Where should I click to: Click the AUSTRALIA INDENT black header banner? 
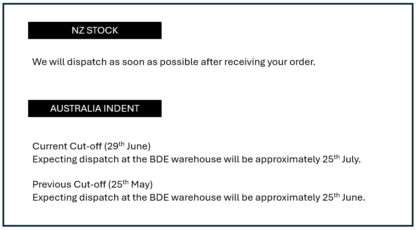click(x=95, y=109)
